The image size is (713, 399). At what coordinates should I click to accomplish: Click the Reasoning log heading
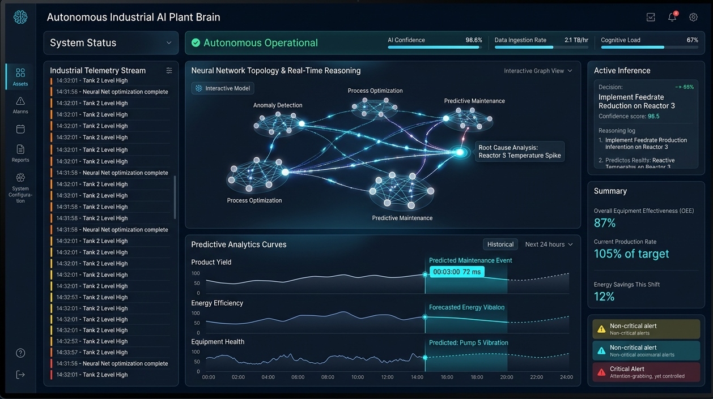[x=617, y=131]
